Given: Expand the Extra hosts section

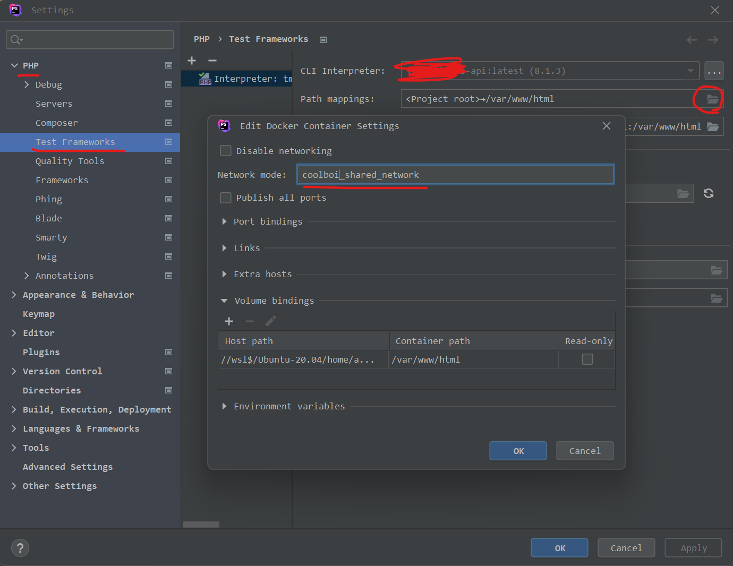Looking at the screenshot, I should [x=224, y=274].
